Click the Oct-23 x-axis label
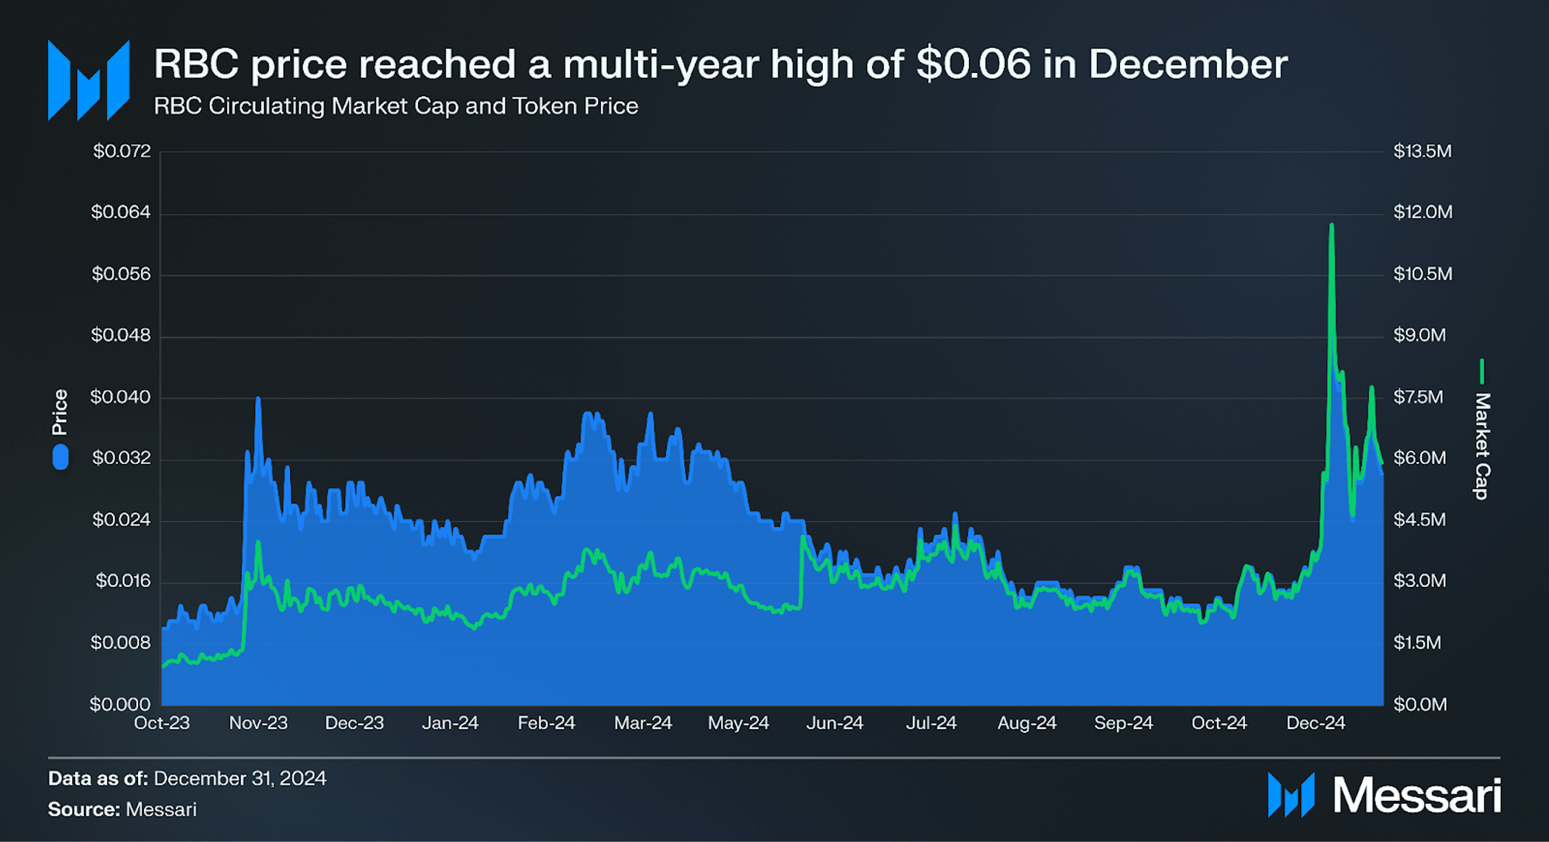This screenshot has width=1549, height=842. click(x=162, y=723)
